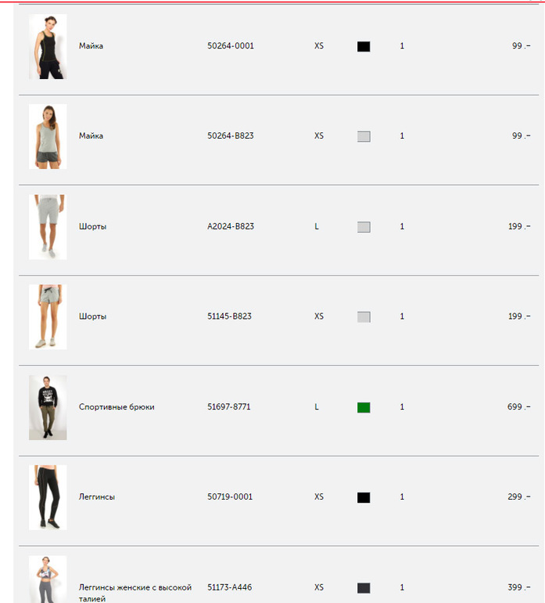Open the sport pants product thumbnail

pos(48,407)
